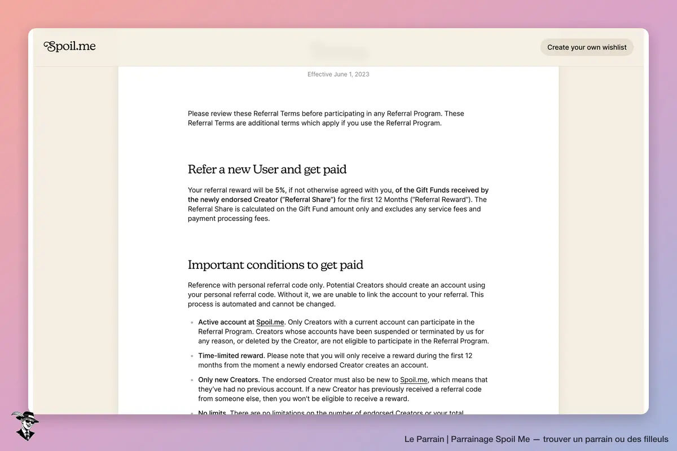Click the bullet dot before Only new Creators

[x=192, y=381]
